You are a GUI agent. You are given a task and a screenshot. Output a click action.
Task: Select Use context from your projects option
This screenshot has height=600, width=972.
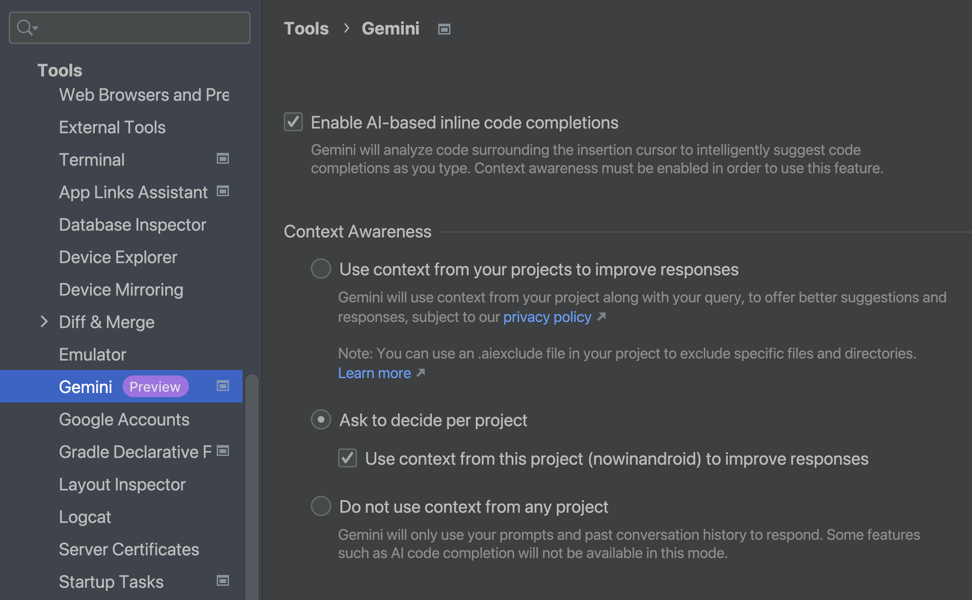[x=321, y=269]
